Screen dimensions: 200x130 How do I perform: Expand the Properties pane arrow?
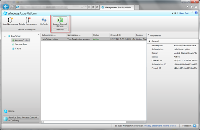[x=148, y=34]
